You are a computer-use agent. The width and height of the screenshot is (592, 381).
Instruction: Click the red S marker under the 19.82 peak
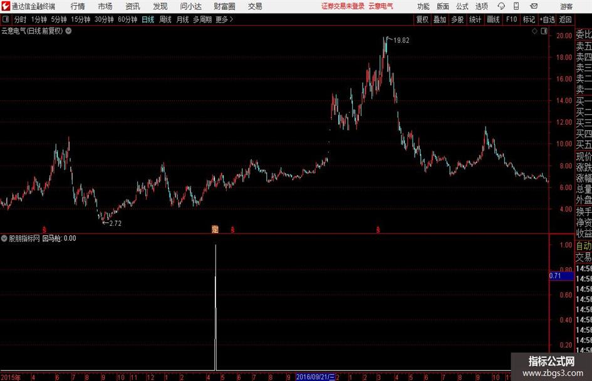click(x=378, y=230)
